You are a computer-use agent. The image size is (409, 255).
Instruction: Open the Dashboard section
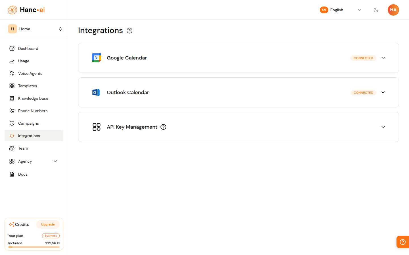click(x=28, y=48)
